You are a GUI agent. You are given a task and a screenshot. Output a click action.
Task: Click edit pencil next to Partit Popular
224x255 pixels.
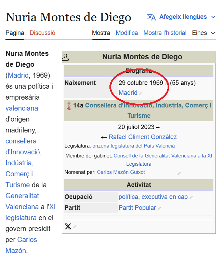[x=159, y=208]
